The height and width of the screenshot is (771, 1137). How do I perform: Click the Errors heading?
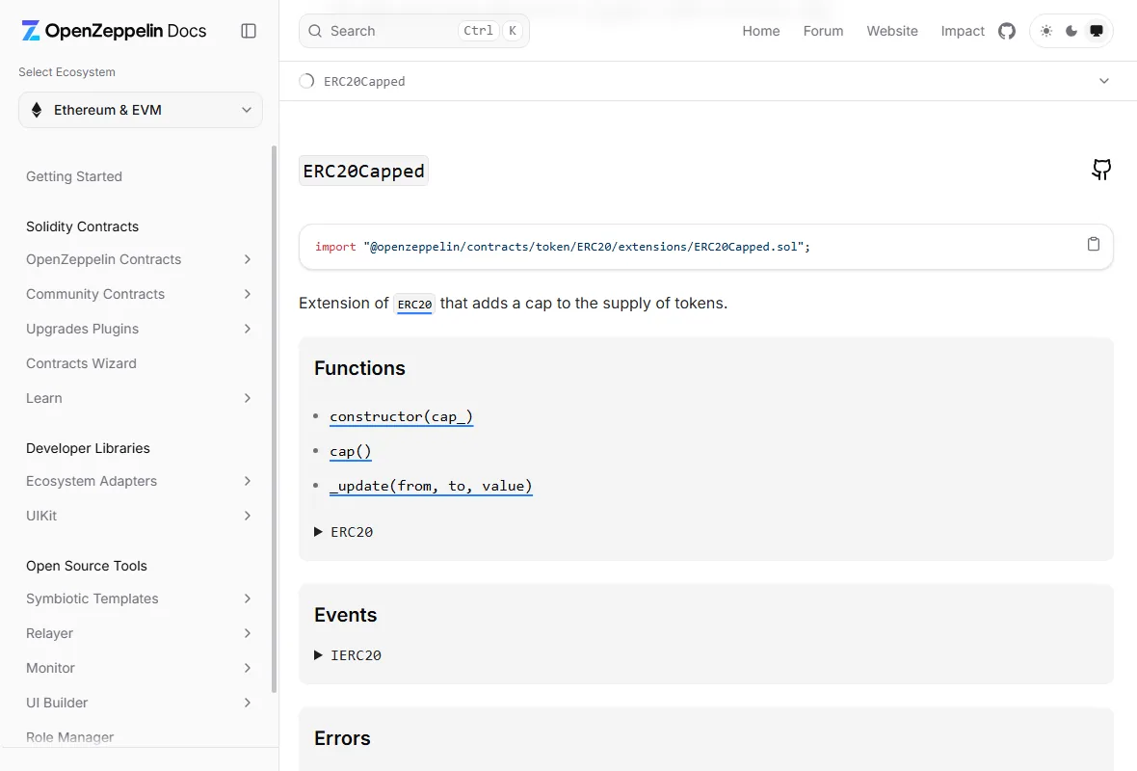point(341,738)
